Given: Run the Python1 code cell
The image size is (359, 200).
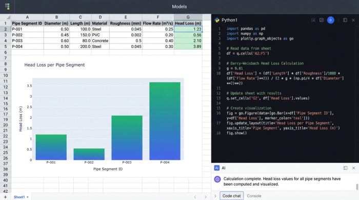Looking at the screenshot, I should coord(331,20).
